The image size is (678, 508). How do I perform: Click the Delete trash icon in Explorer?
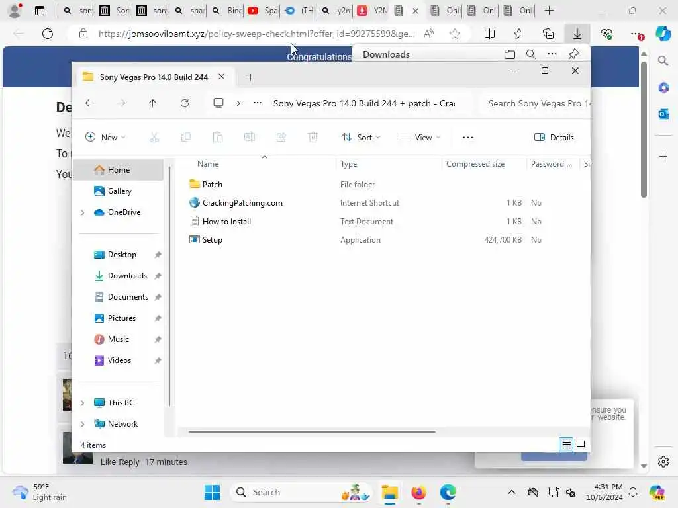coord(313,138)
